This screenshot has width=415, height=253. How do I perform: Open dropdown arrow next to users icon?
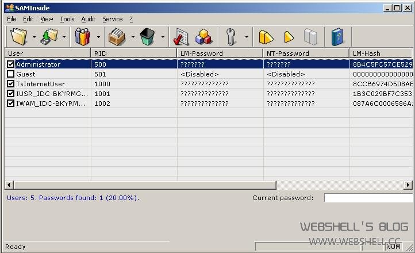point(98,37)
